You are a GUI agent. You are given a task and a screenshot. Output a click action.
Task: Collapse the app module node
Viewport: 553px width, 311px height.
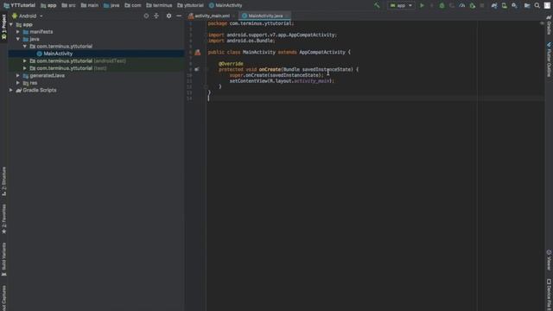point(11,25)
